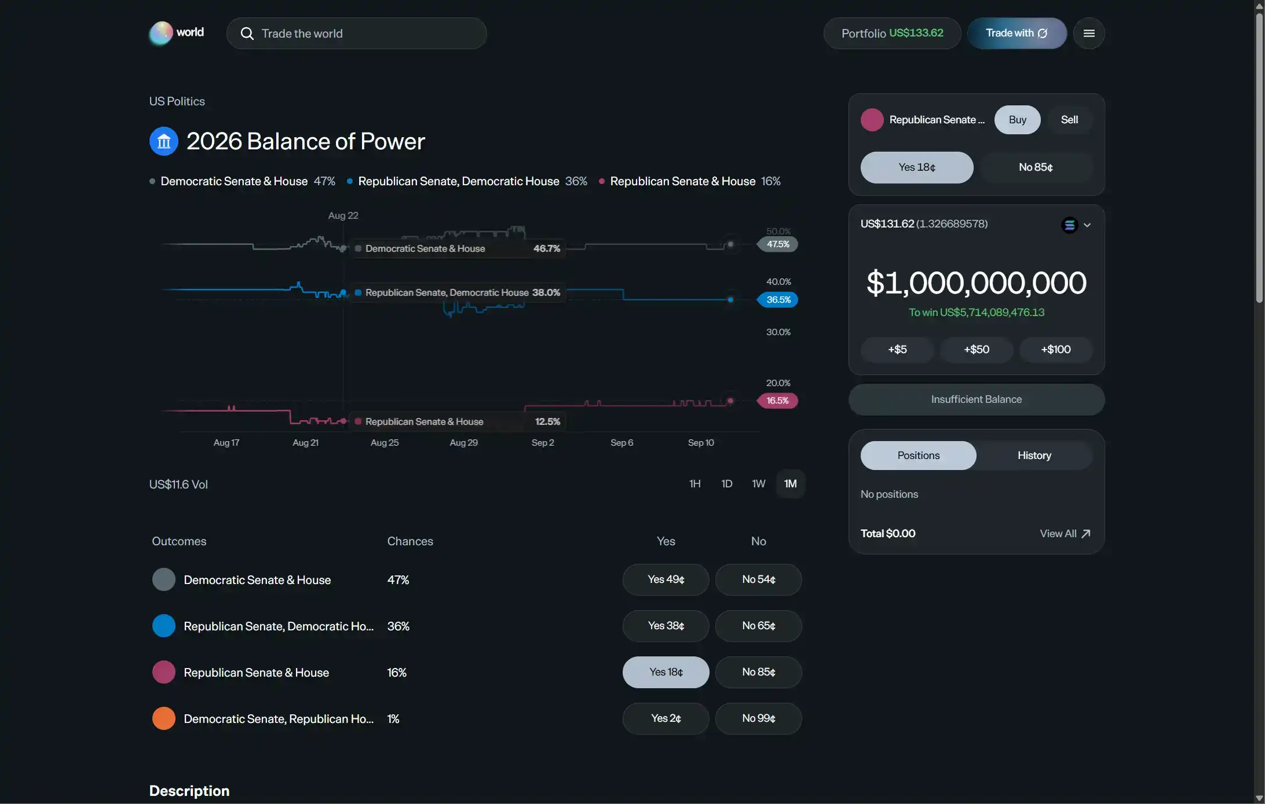Select the No 85¢ option in trade panel
The width and height of the screenshot is (1265, 804).
coord(1036,167)
